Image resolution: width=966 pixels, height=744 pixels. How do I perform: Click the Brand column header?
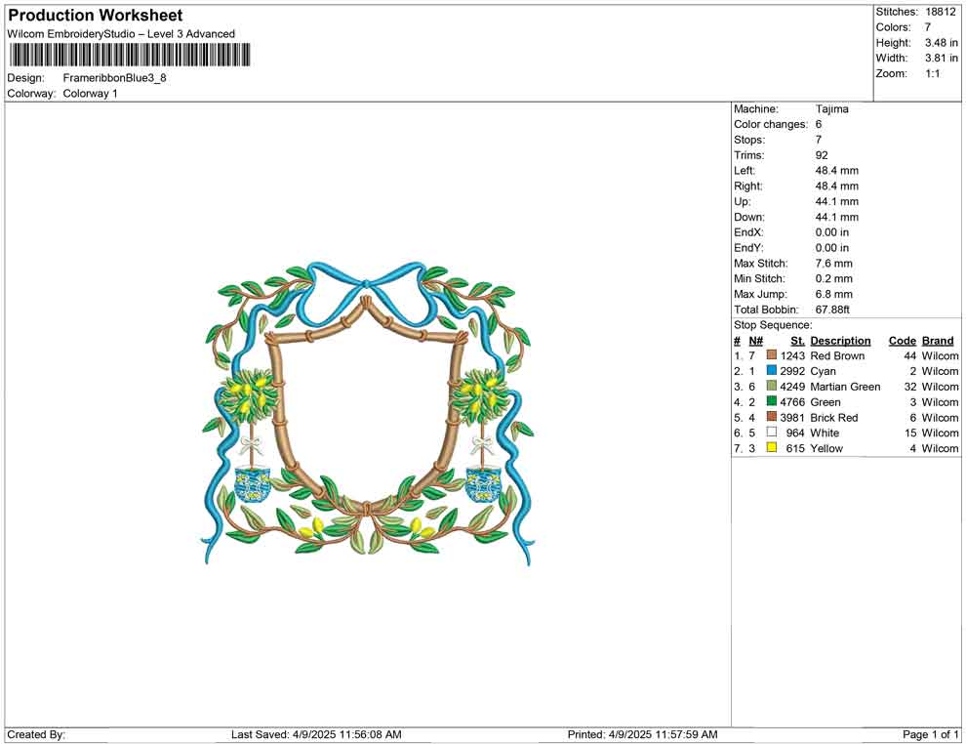(938, 341)
